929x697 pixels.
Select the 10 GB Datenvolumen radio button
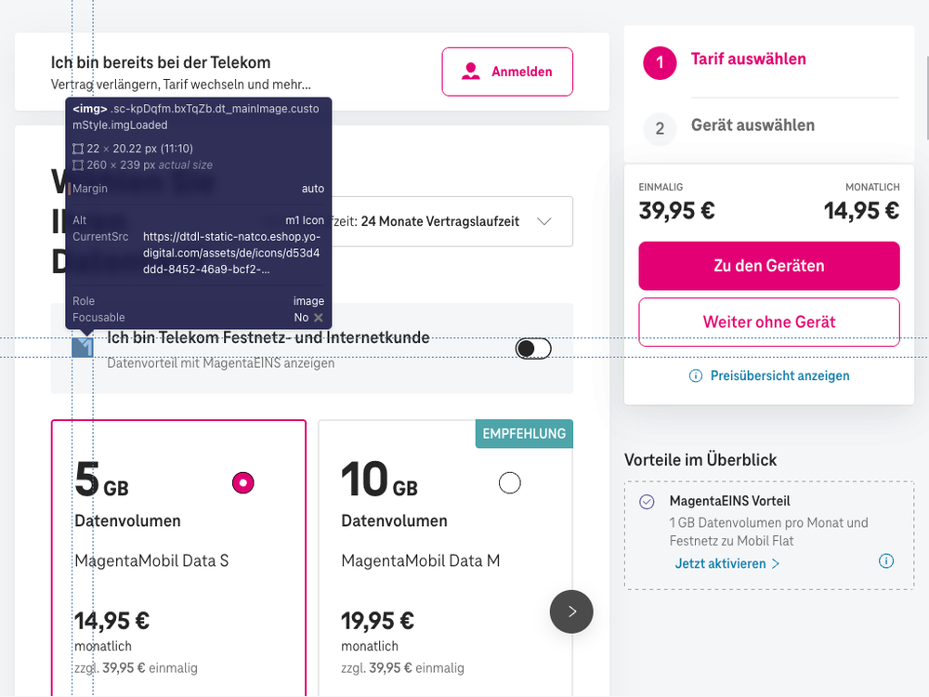tap(509, 482)
